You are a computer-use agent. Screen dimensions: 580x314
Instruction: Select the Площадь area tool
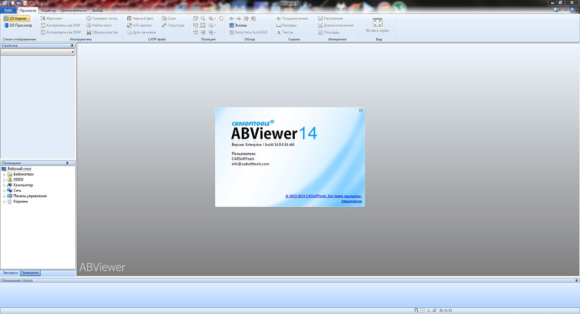pos(328,32)
